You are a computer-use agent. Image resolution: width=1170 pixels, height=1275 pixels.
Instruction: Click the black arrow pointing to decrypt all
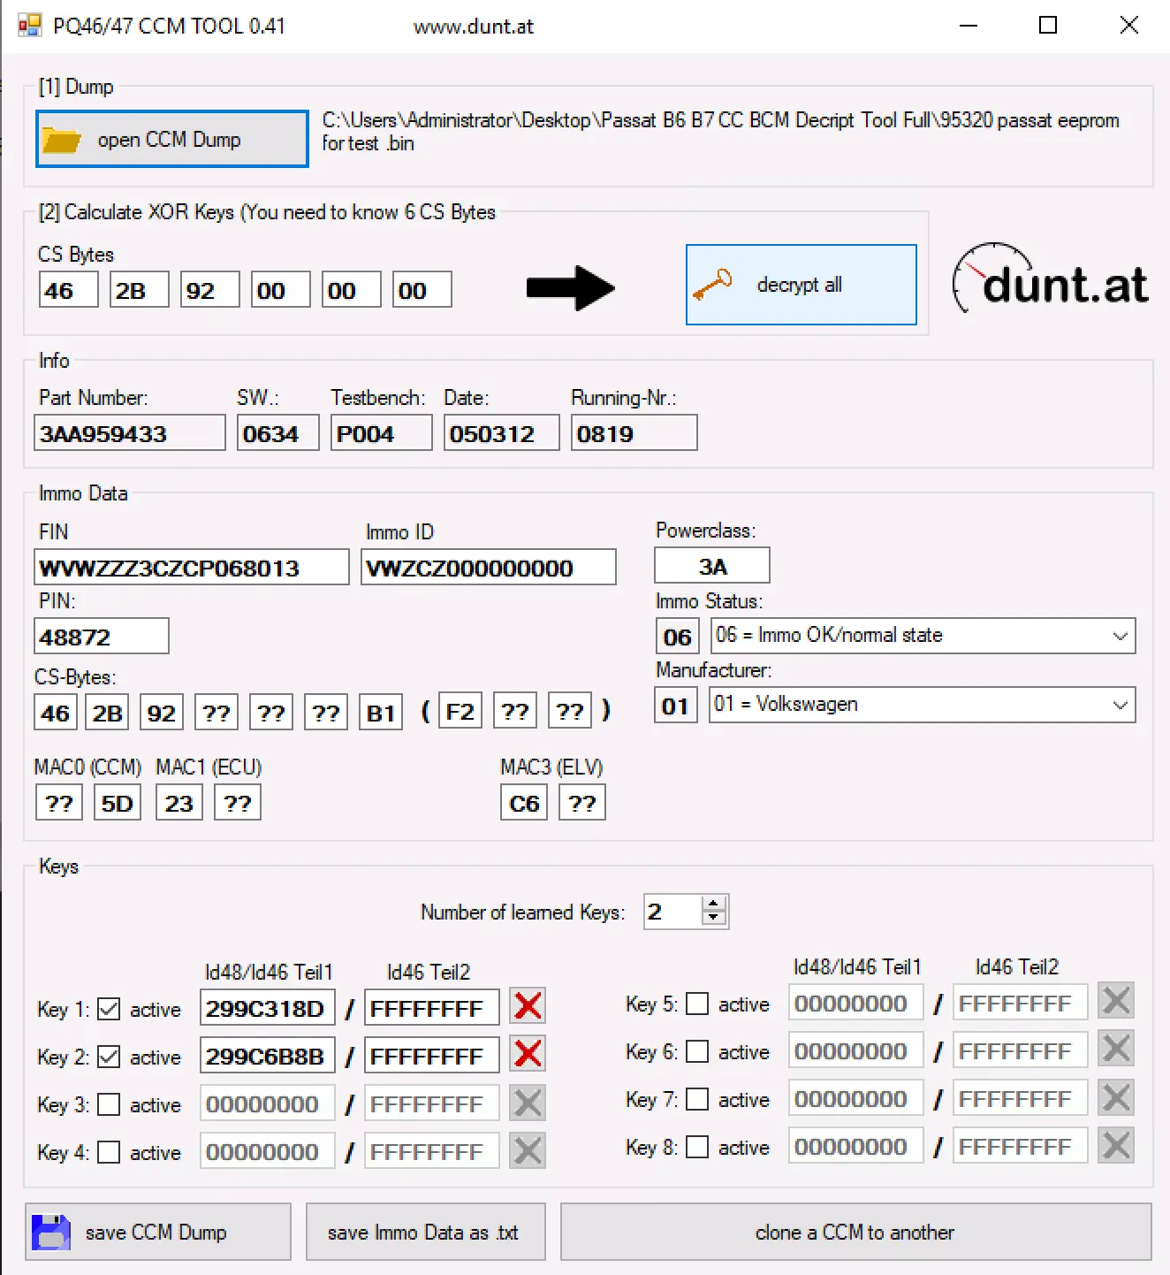(570, 287)
